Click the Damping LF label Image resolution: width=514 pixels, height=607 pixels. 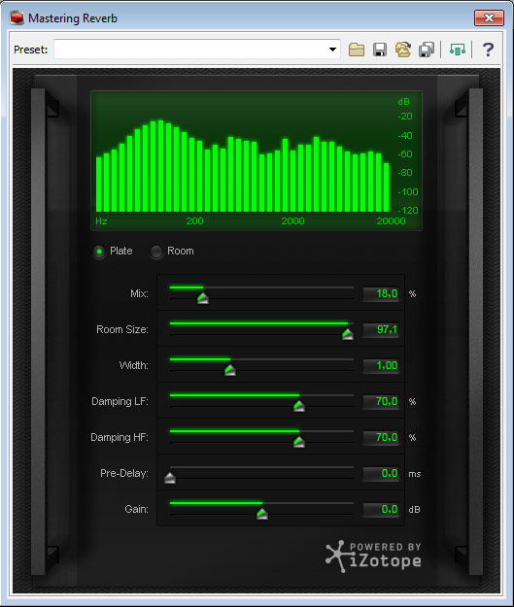tap(120, 401)
